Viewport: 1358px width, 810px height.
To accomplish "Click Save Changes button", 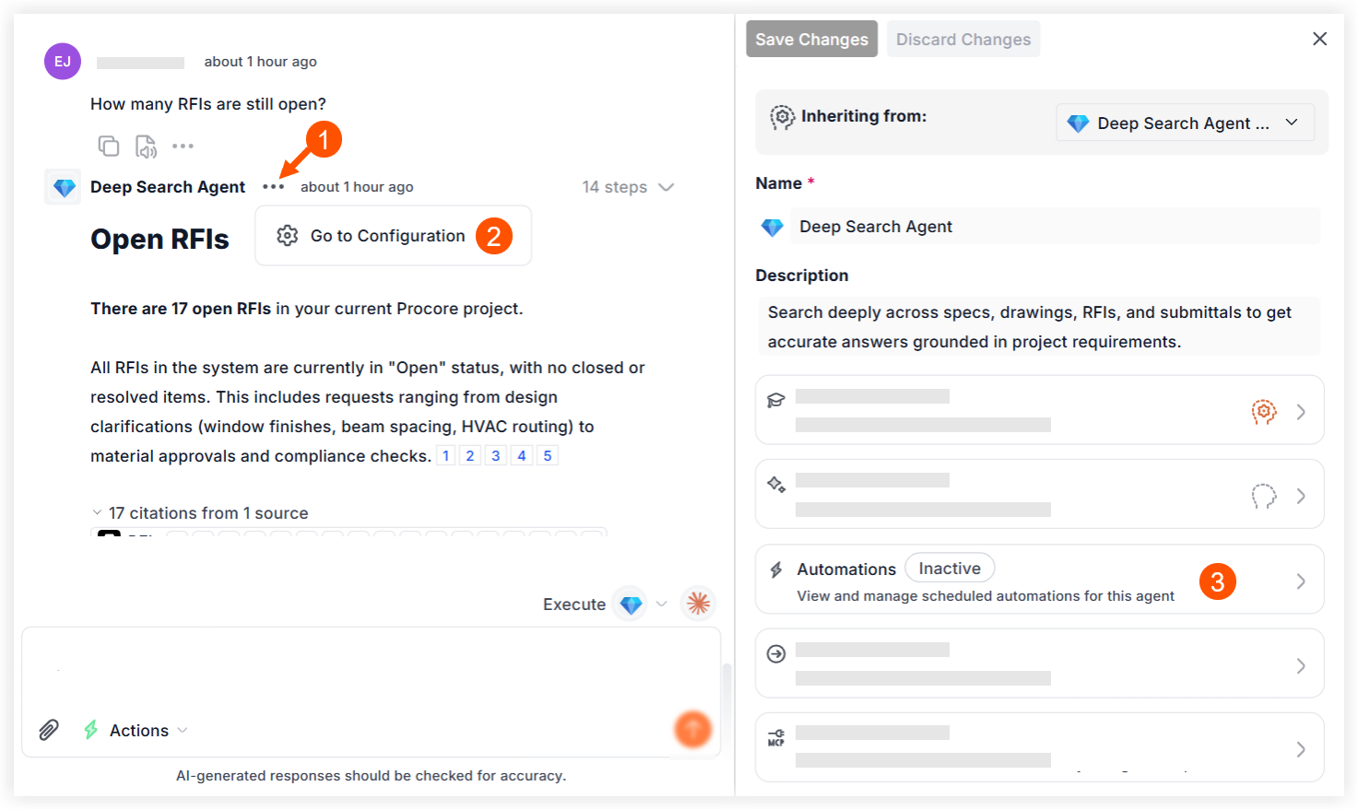I will click(x=811, y=39).
